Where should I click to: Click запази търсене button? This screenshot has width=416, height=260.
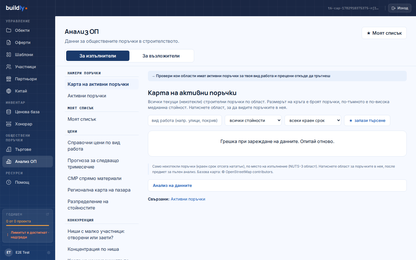pyautogui.click(x=367, y=120)
